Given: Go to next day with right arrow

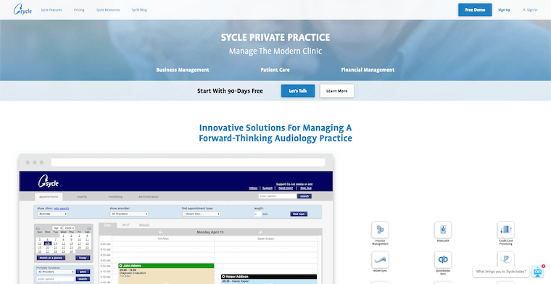Looking at the screenshot, I should pyautogui.click(x=260, y=232).
